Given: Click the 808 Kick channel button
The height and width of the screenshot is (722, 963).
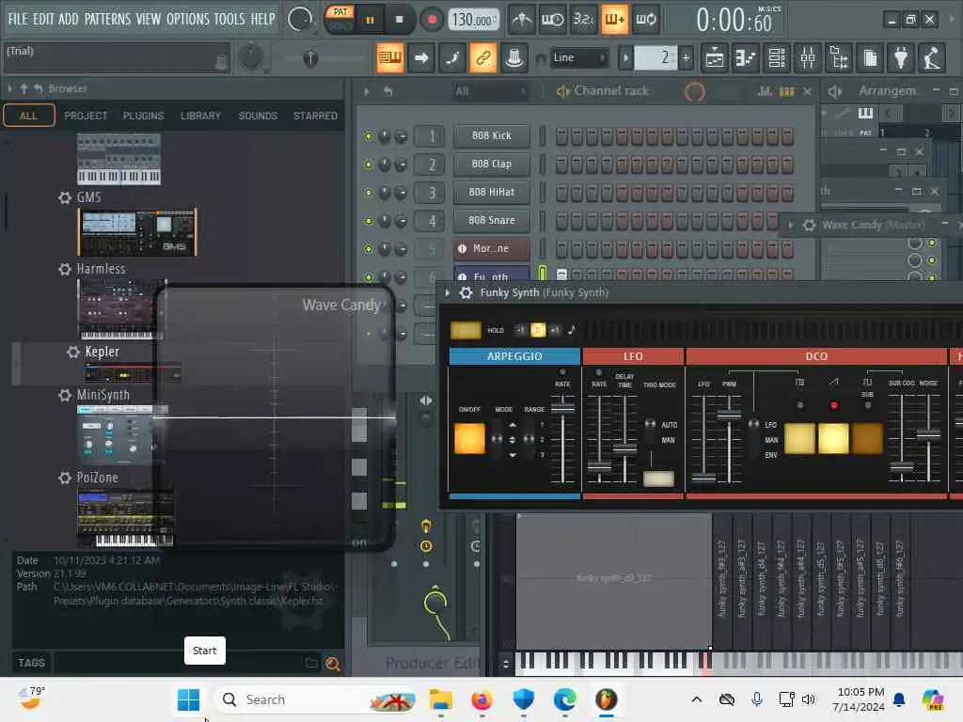Looking at the screenshot, I should click(491, 135).
